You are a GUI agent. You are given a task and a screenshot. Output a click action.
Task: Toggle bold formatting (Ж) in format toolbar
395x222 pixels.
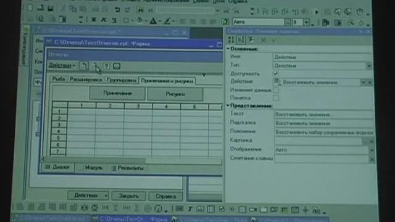pyautogui.click(x=94, y=20)
